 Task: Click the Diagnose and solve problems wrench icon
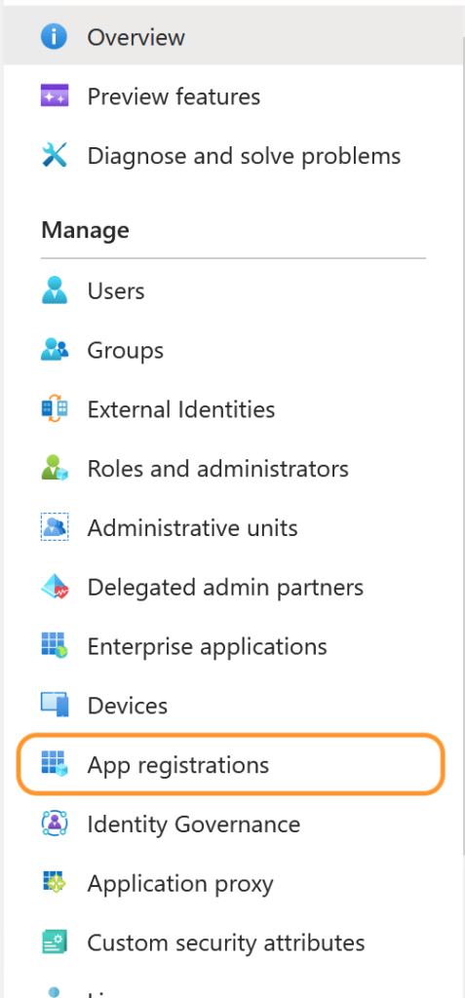[55, 155]
